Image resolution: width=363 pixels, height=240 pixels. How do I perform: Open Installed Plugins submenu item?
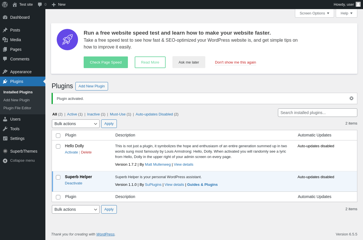(x=18, y=92)
